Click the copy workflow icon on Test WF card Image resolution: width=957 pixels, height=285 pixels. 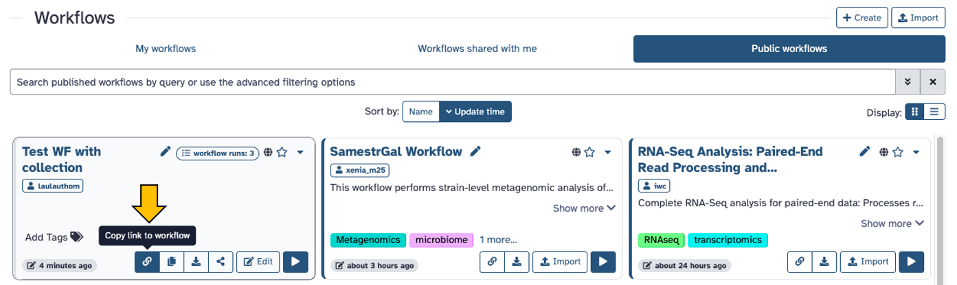pos(172,261)
